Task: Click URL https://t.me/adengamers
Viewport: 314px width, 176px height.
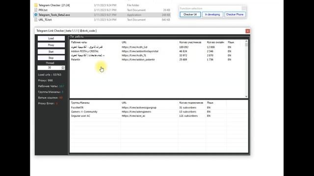Action: [136, 112]
